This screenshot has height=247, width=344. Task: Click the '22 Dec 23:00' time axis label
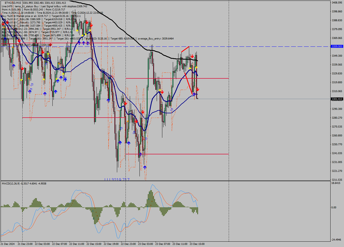click(128, 244)
